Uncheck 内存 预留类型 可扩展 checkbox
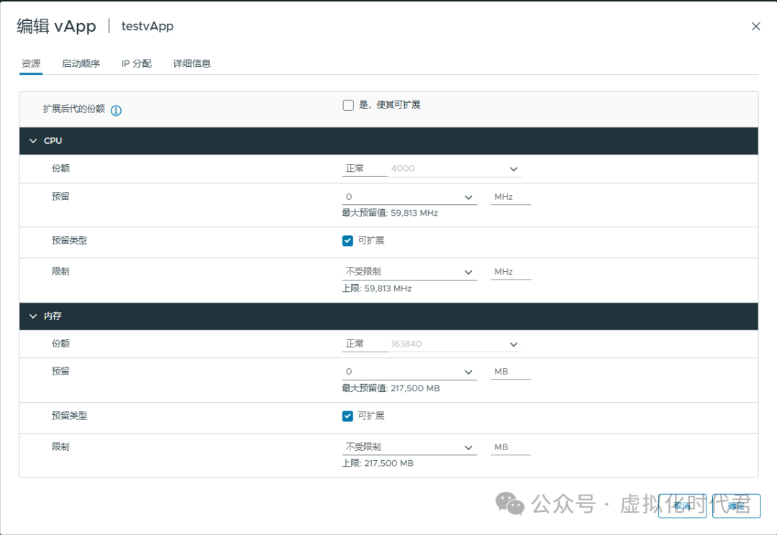 [x=348, y=416]
